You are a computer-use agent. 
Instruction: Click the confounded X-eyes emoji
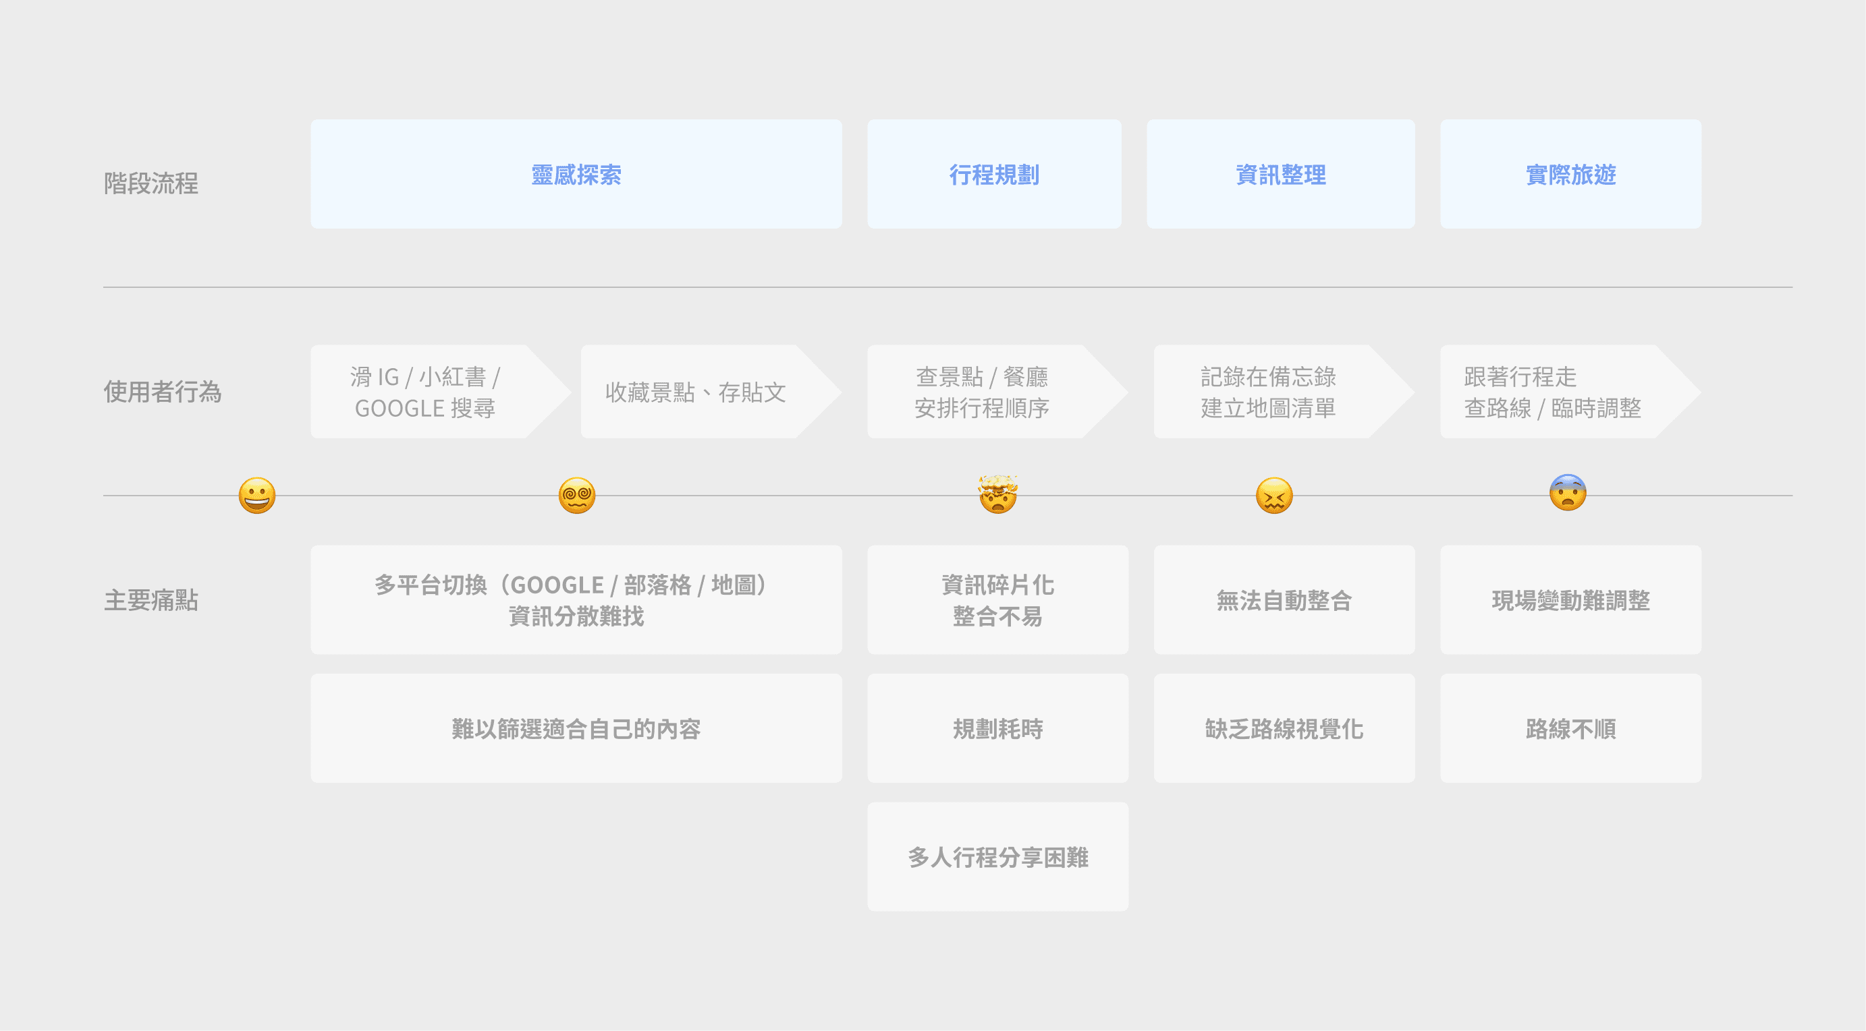1273,495
